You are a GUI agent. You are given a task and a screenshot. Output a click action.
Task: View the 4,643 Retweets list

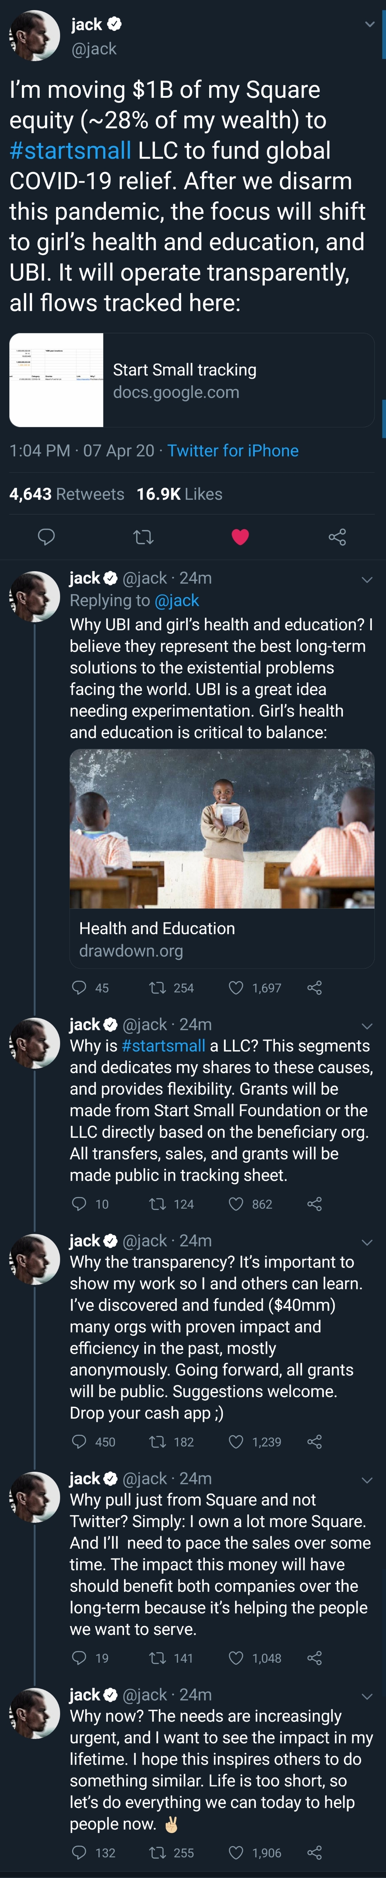pyautogui.click(x=66, y=494)
